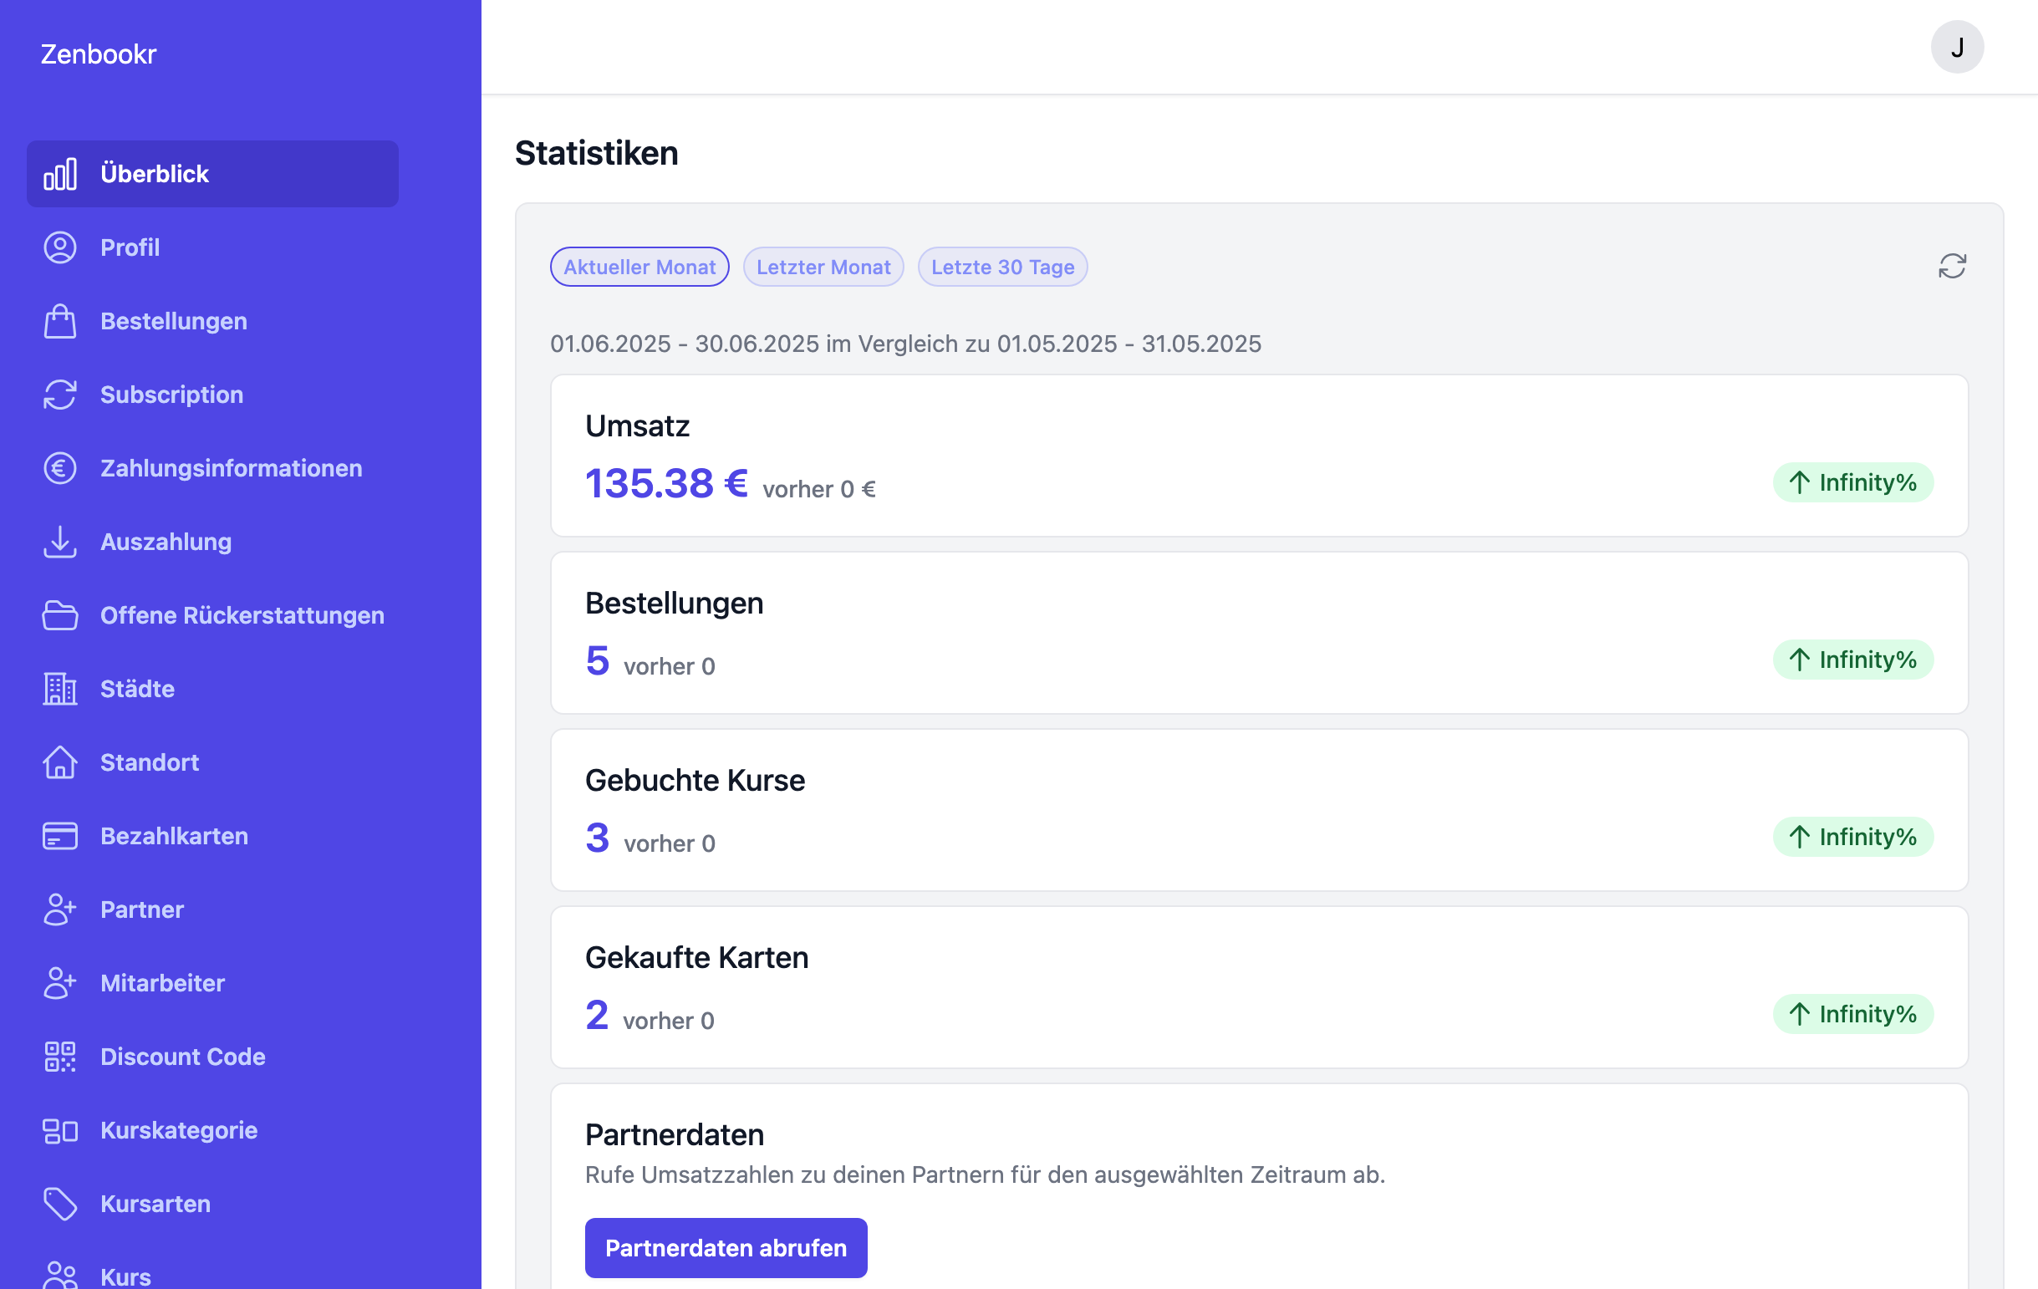The height and width of the screenshot is (1289, 2038).
Task: Click the Zahlungsinformationen euro icon
Action: coord(60,468)
